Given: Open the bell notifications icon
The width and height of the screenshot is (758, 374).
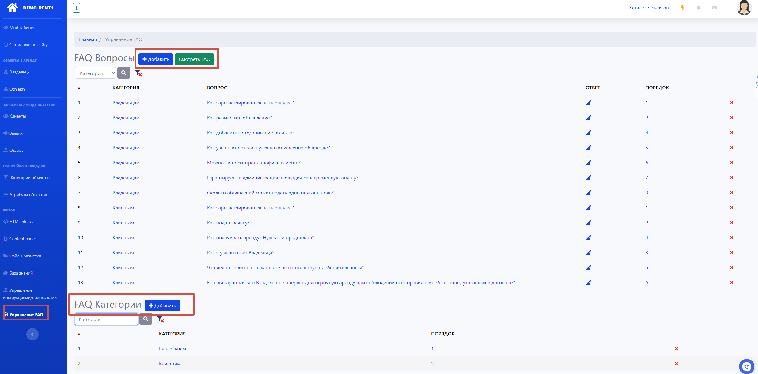Looking at the screenshot, I should pos(699,8).
